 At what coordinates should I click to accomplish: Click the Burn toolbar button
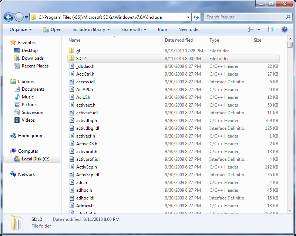(162, 29)
